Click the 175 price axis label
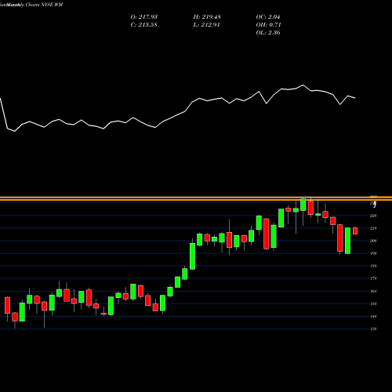Viewport: 392px width, 392px height. pyautogui.click(x=373, y=278)
